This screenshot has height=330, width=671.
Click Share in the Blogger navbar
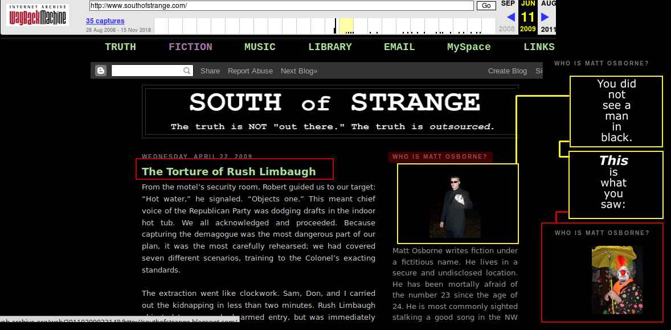pos(210,71)
